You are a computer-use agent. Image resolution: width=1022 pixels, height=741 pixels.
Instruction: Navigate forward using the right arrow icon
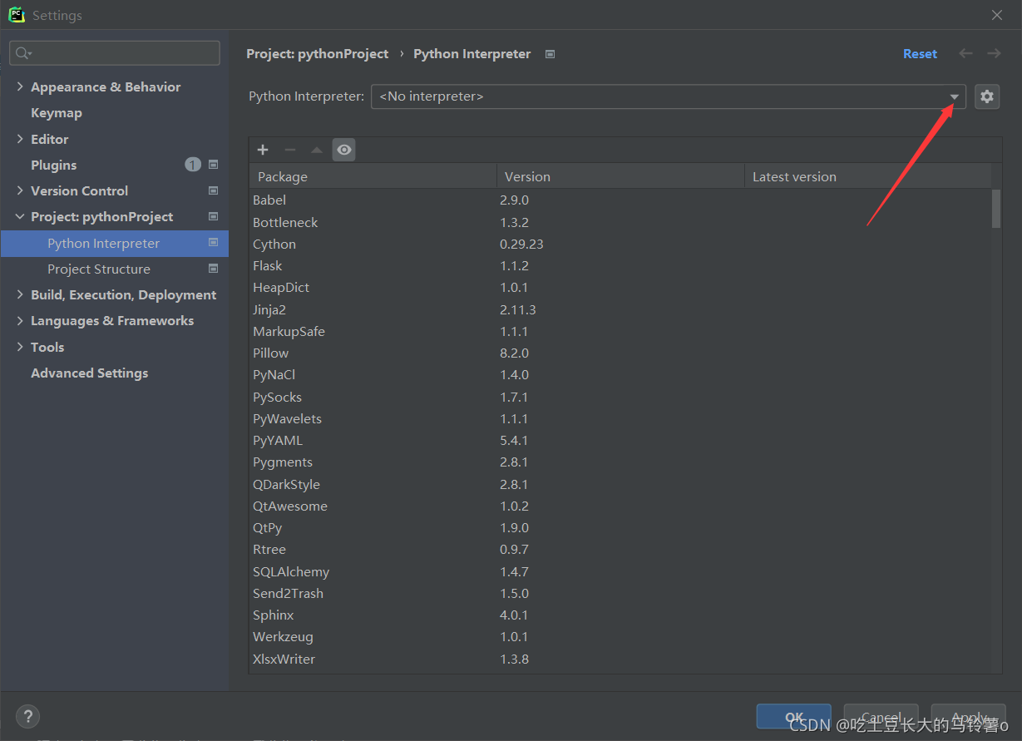(x=994, y=53)
